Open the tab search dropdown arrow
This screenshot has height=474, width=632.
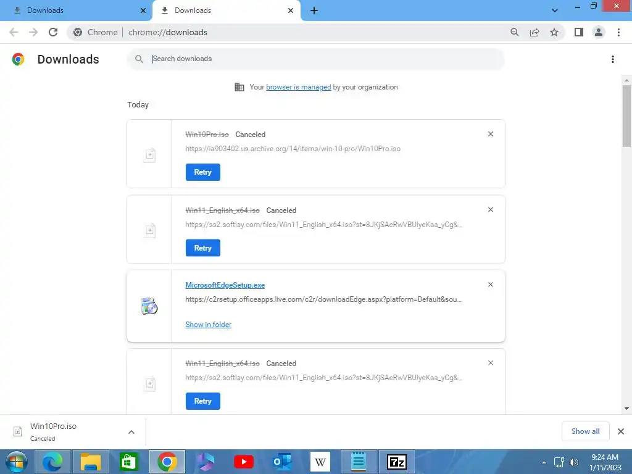coord(555,10)
